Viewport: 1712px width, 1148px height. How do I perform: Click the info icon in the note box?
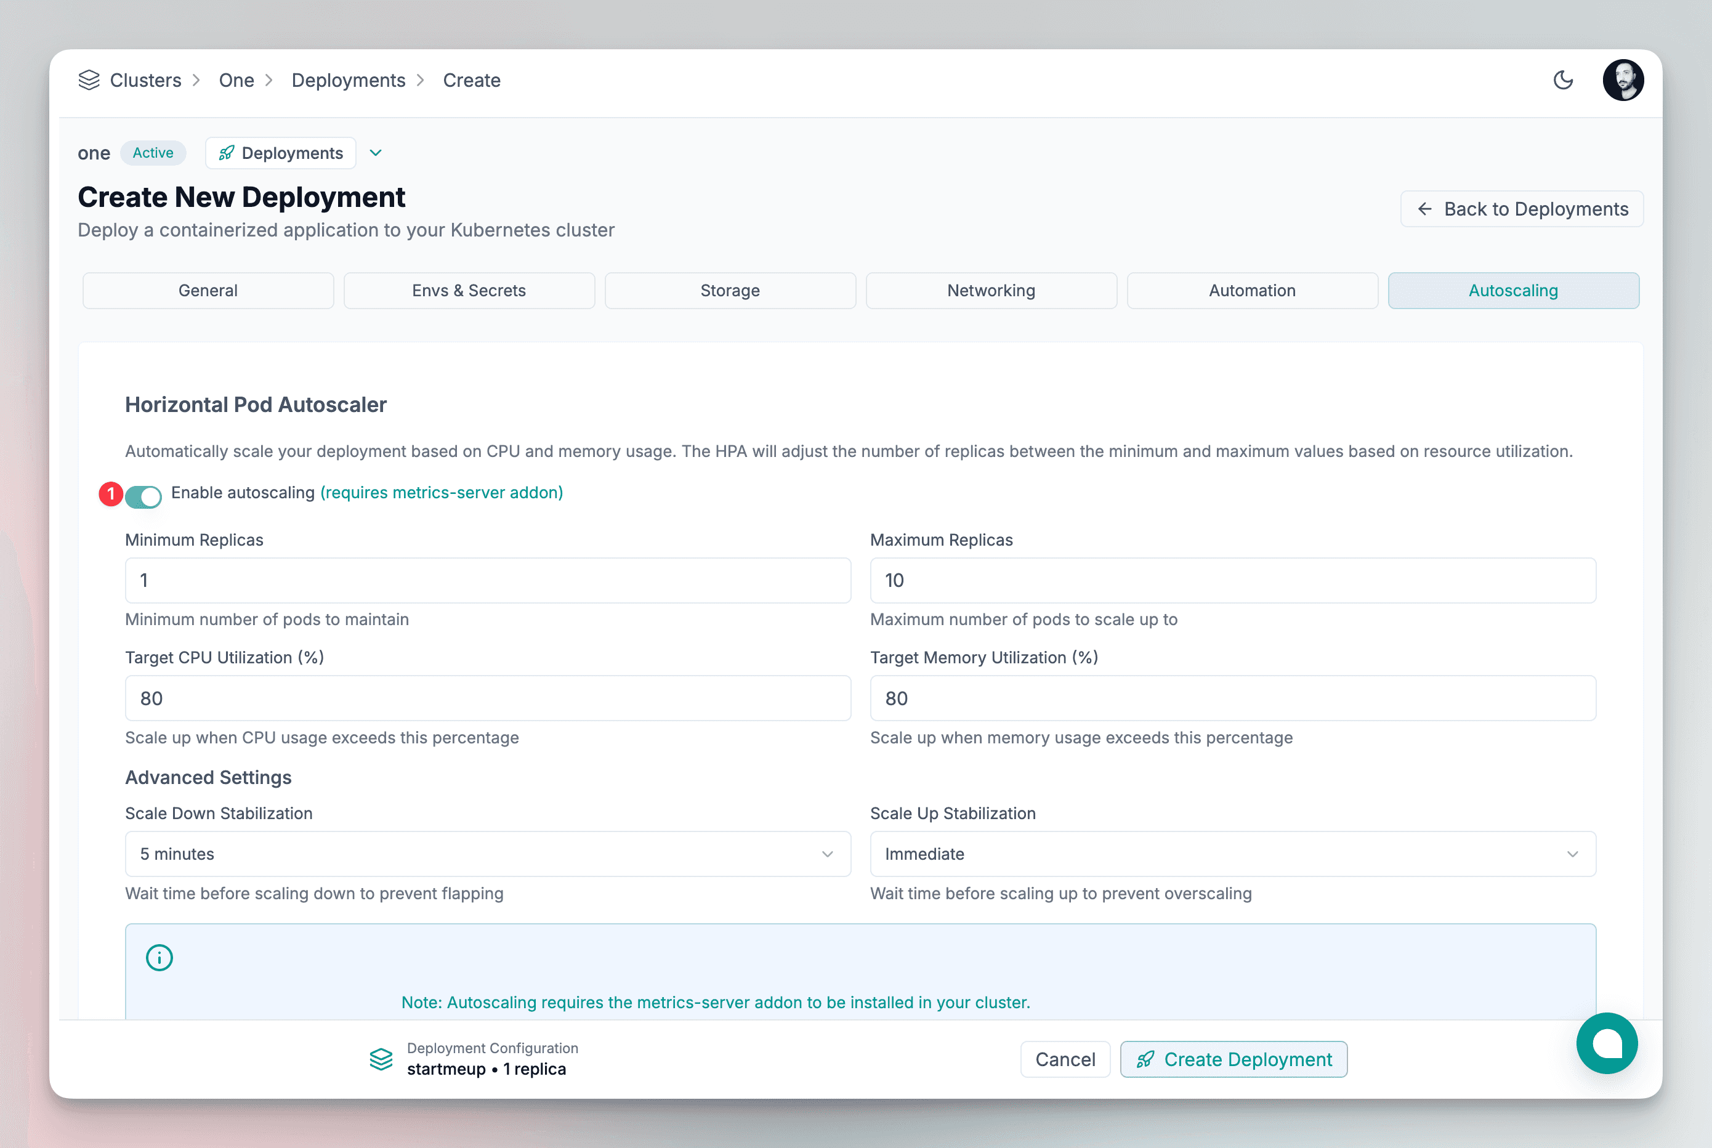159,958
